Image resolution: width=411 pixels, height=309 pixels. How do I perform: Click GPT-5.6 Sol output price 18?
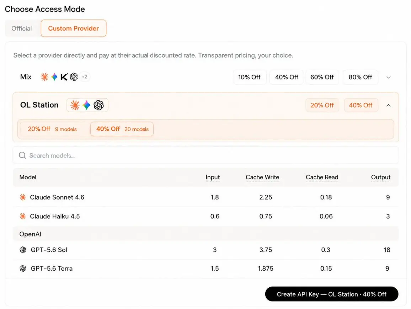(x=387, y=250)
